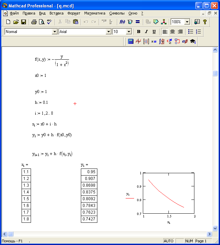Set align right for text
Image resolution: width=220 pixels, height=245 pixels.
click(x=180, y=32)
